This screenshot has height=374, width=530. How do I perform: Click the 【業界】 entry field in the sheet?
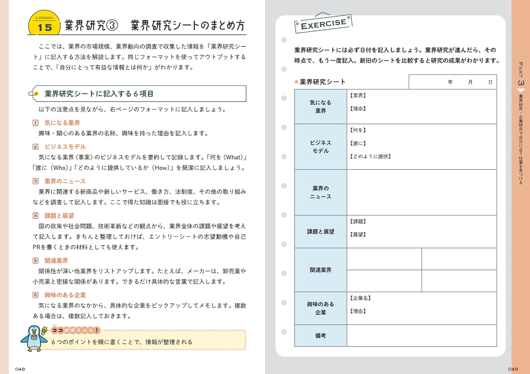(x=421, y=95)
